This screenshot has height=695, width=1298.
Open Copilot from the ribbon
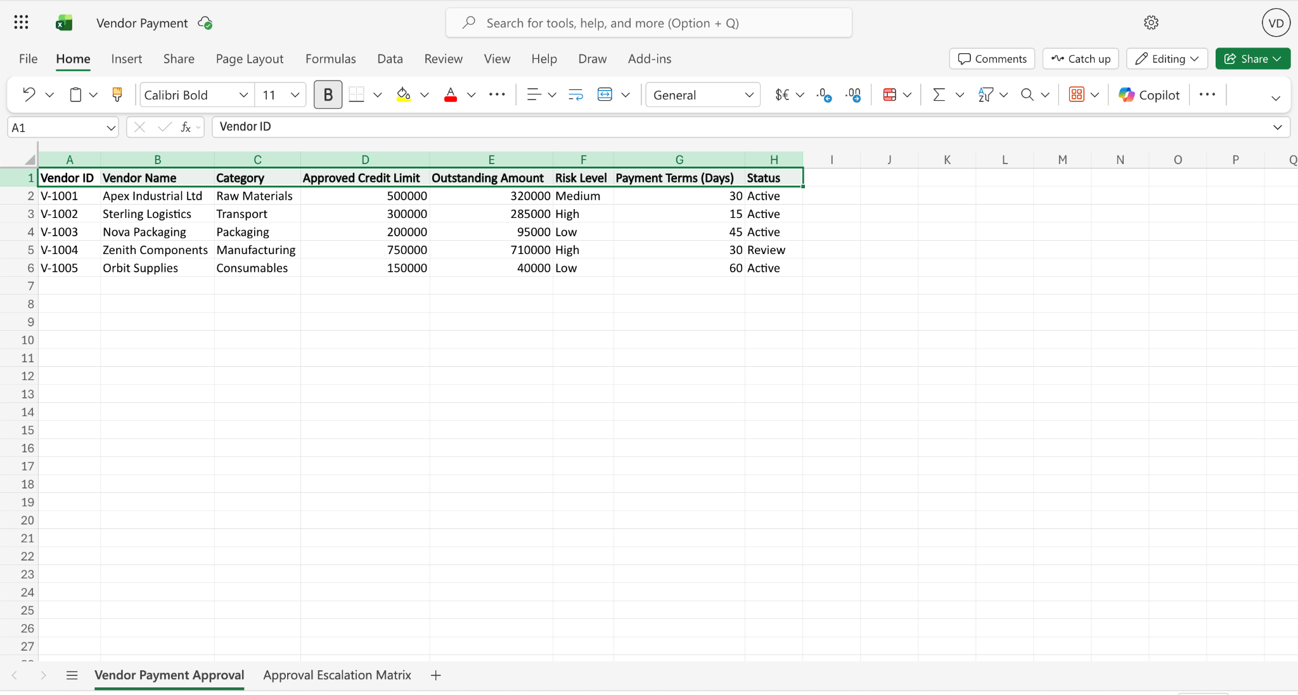[1149, 94]
